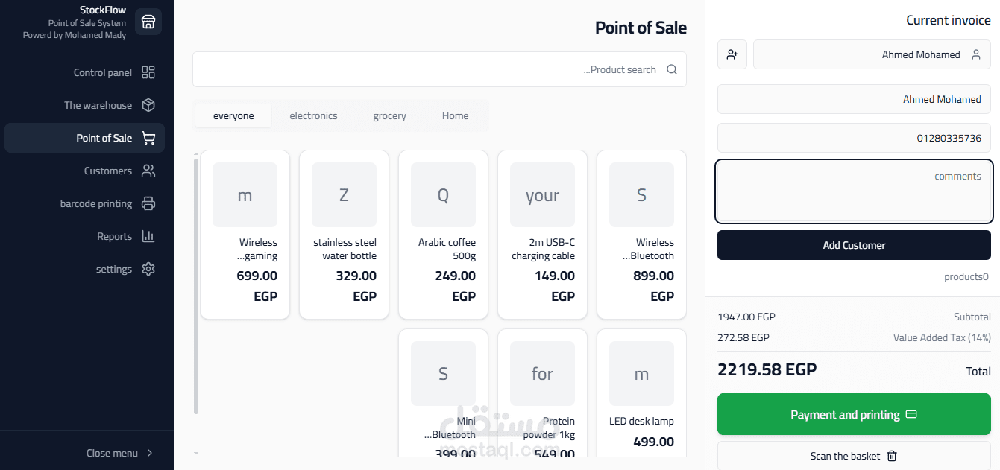Click the product search magnifier icon
Image resolution: width=1000 pixels, height=470 pixels.
coord(672,69)
